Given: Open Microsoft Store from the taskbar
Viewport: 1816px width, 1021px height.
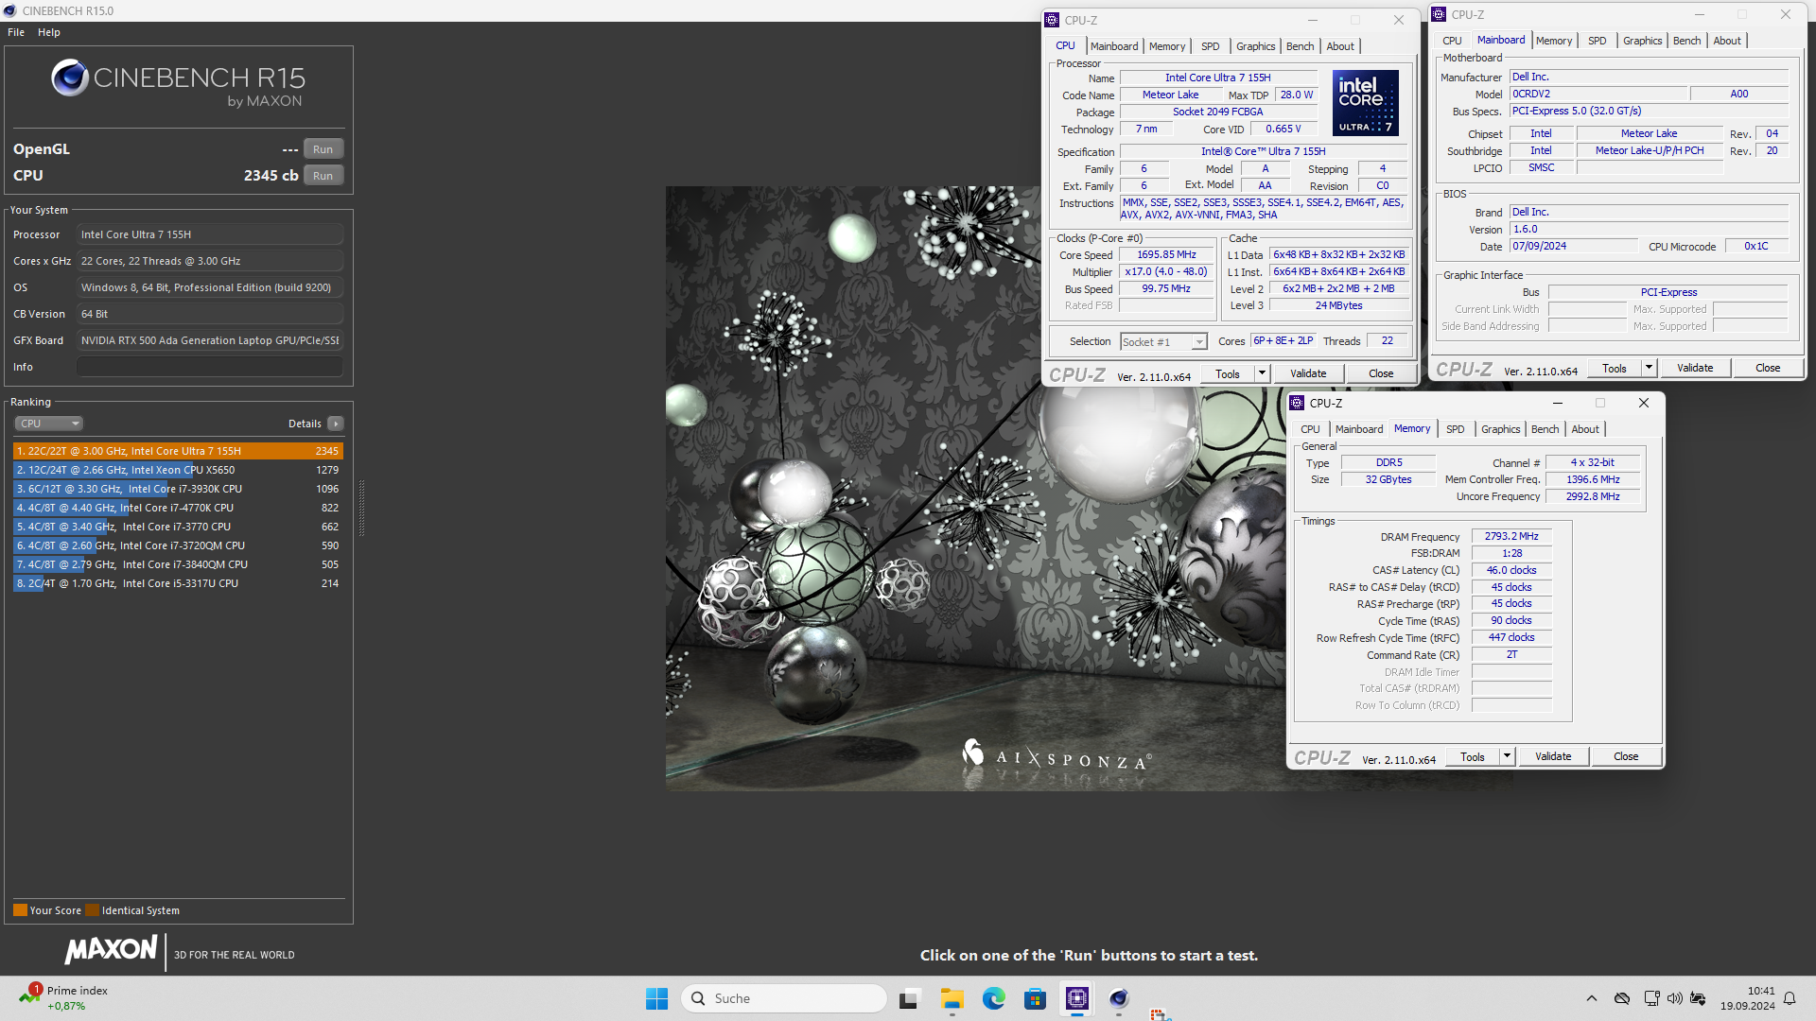Looking at the screenshot, I should 1035,998.
